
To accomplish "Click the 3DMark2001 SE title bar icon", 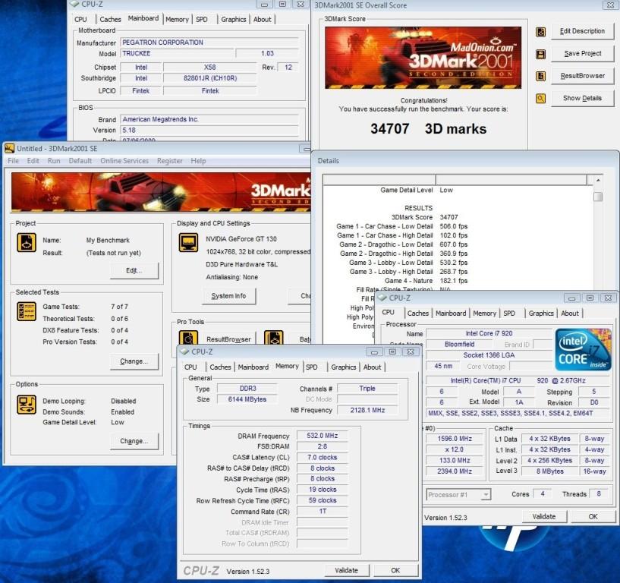I will pos(10,148).
